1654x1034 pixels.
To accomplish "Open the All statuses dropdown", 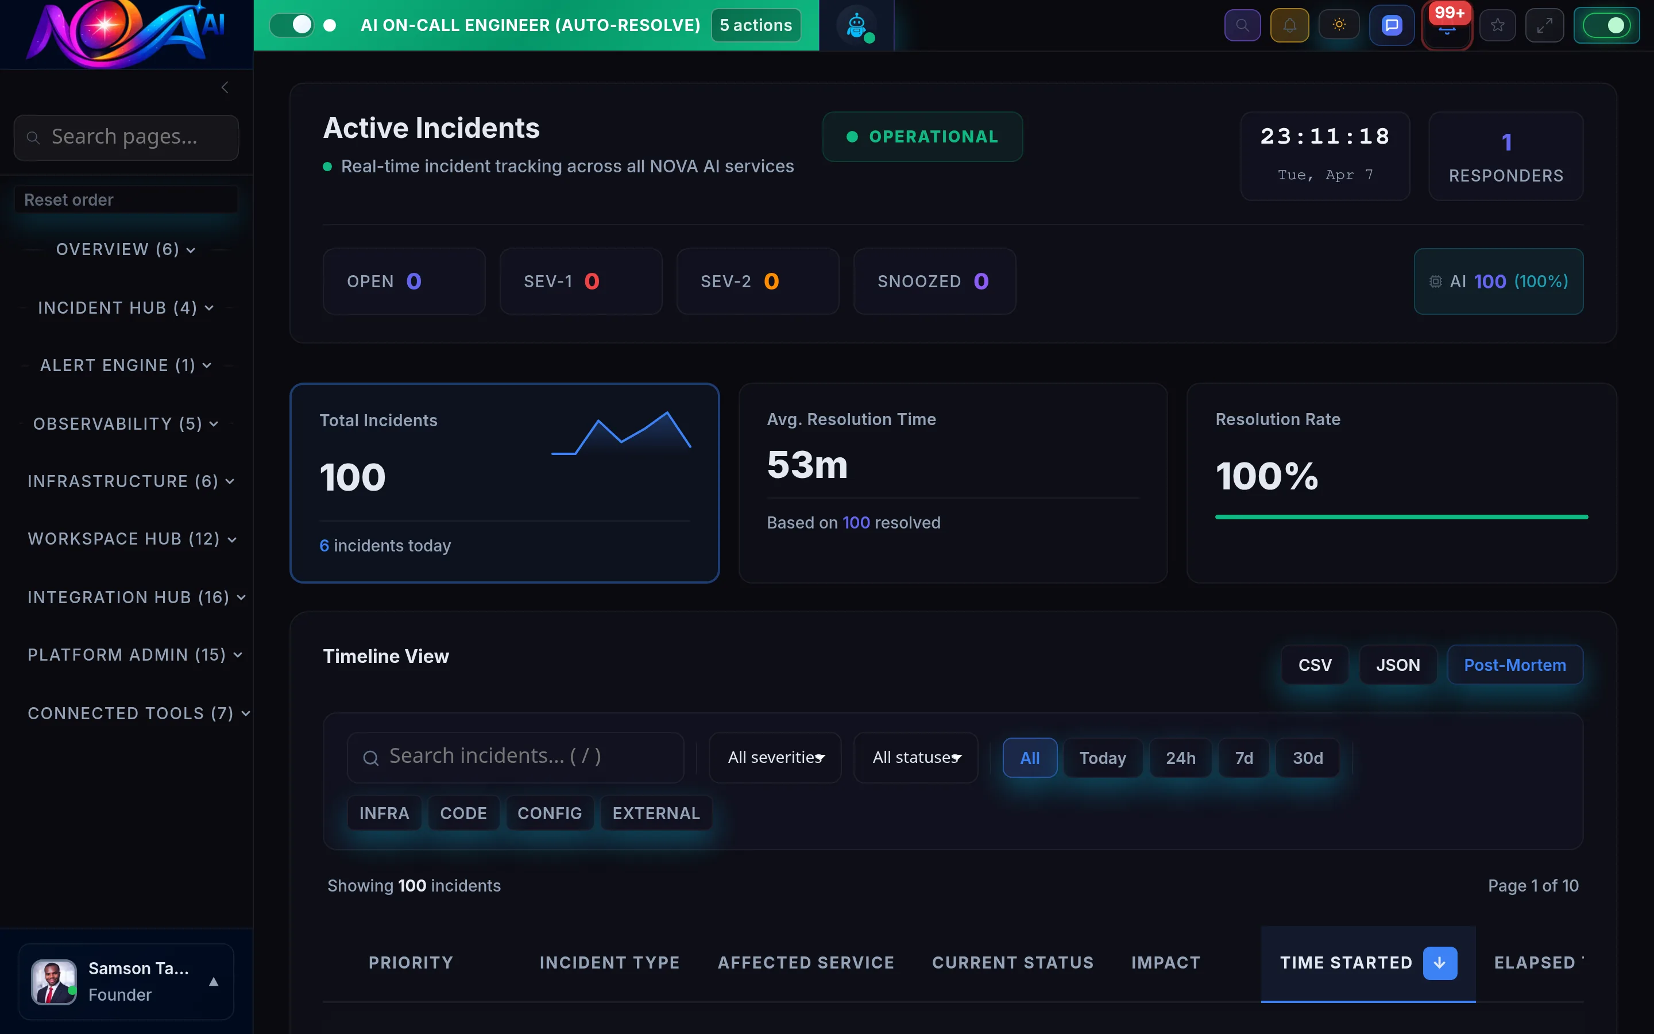I will (x=915, y=757).
